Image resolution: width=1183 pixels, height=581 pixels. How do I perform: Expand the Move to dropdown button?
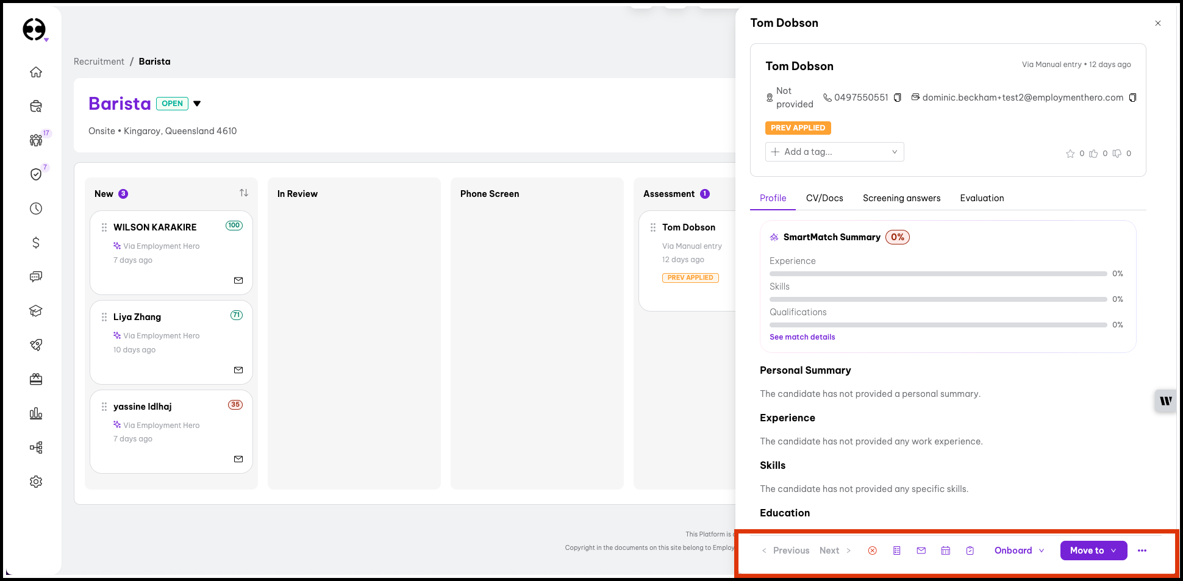(x=1093, y=551)
